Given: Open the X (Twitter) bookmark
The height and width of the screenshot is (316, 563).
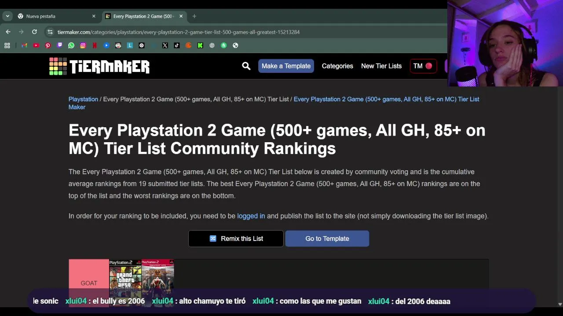Looking at the screenshot, I should click(x=165, y=45).
